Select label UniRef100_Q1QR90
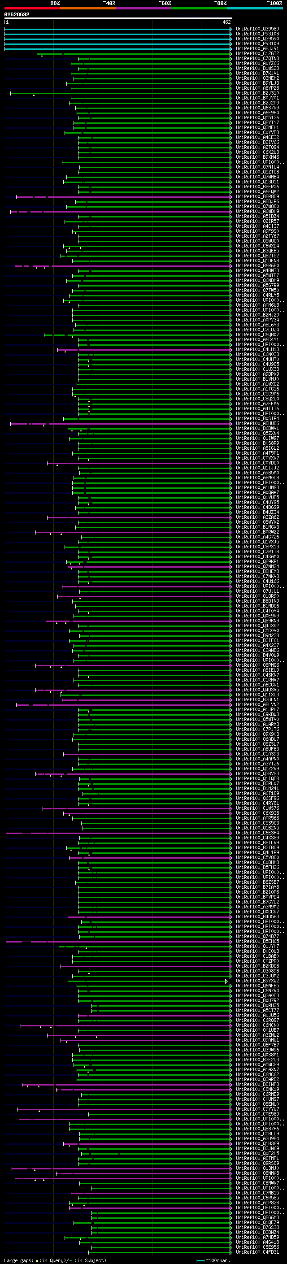The height and width of the screenshot is (1264, 287). click(257, 596)
